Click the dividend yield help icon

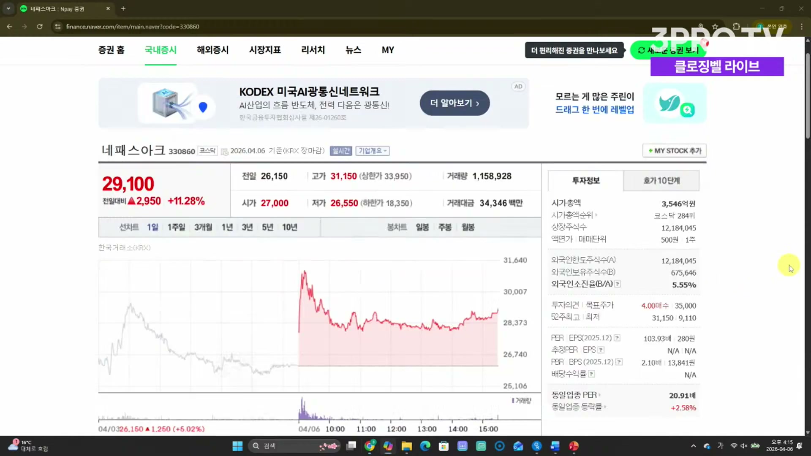click(591, 374)
